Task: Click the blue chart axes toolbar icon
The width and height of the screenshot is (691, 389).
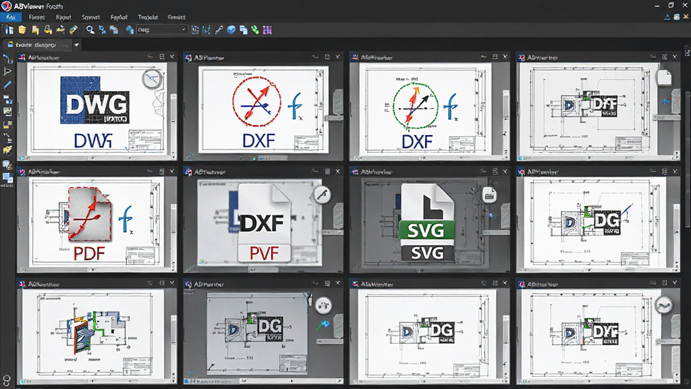Action: coord(206,30)
